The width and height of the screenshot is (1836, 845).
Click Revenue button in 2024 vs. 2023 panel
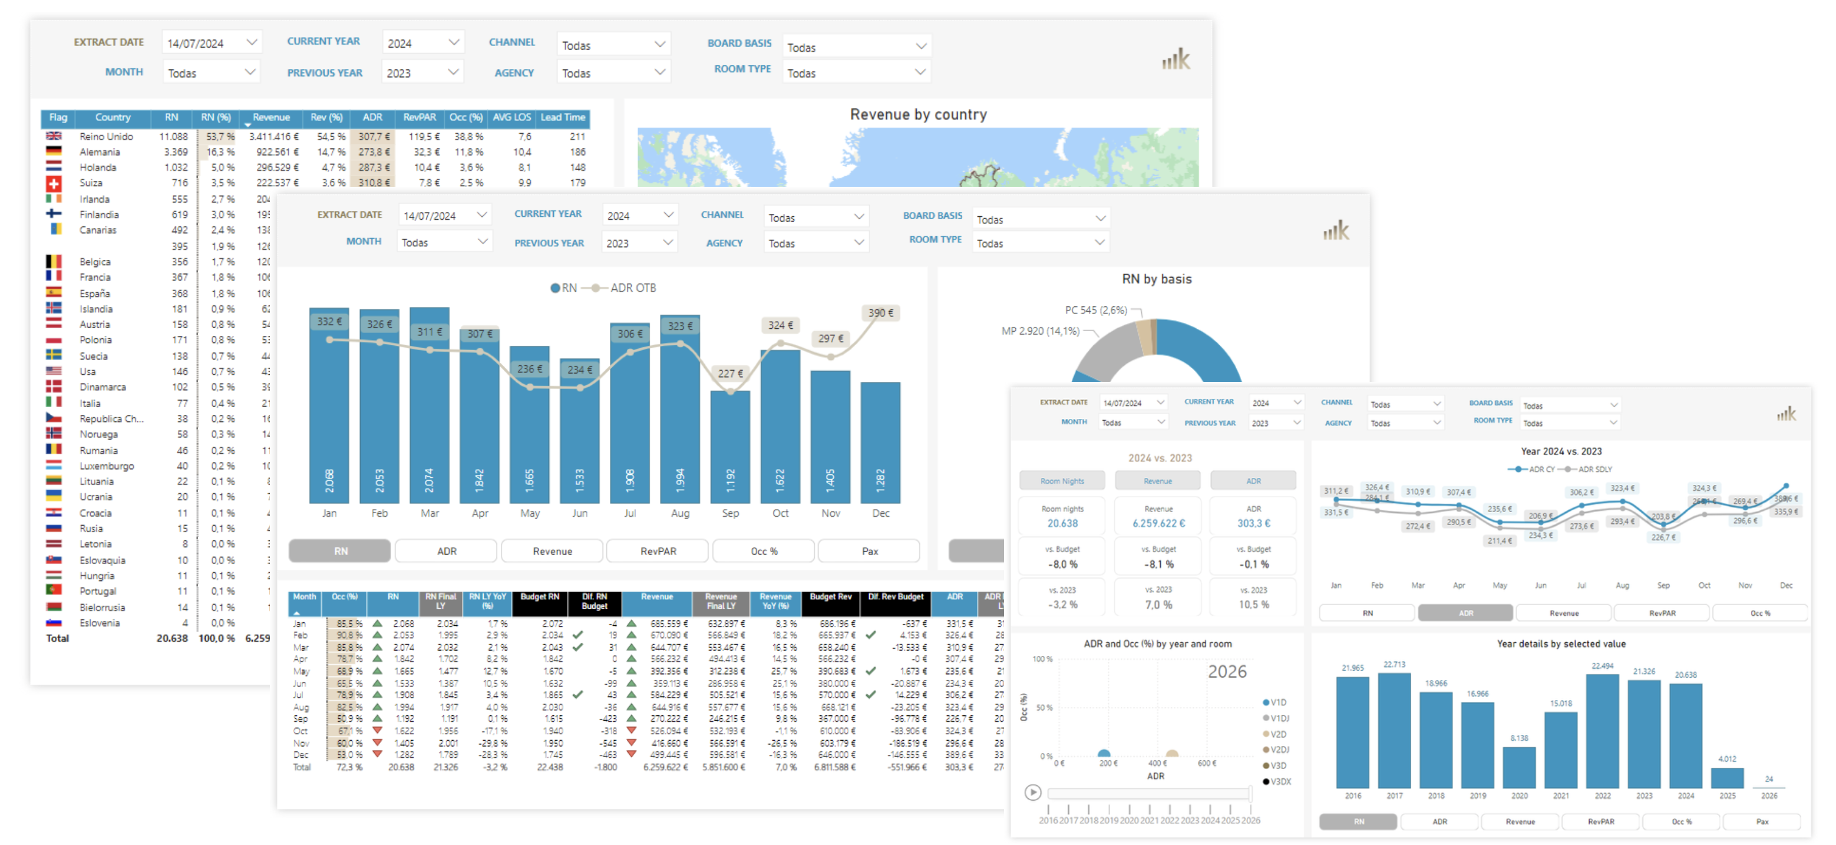[x=1157, y=481]
